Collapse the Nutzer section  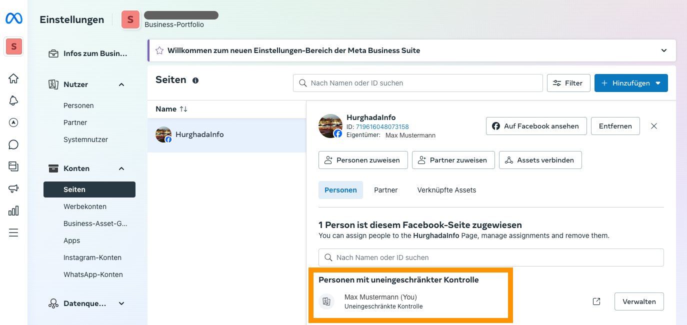coord(121,84)
